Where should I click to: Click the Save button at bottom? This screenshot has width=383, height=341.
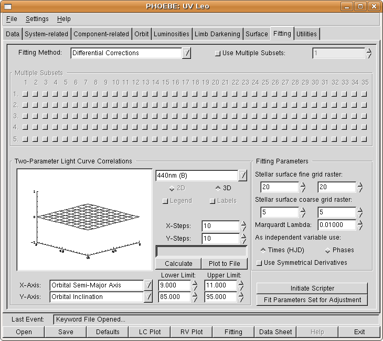click(x=66, y=332)
